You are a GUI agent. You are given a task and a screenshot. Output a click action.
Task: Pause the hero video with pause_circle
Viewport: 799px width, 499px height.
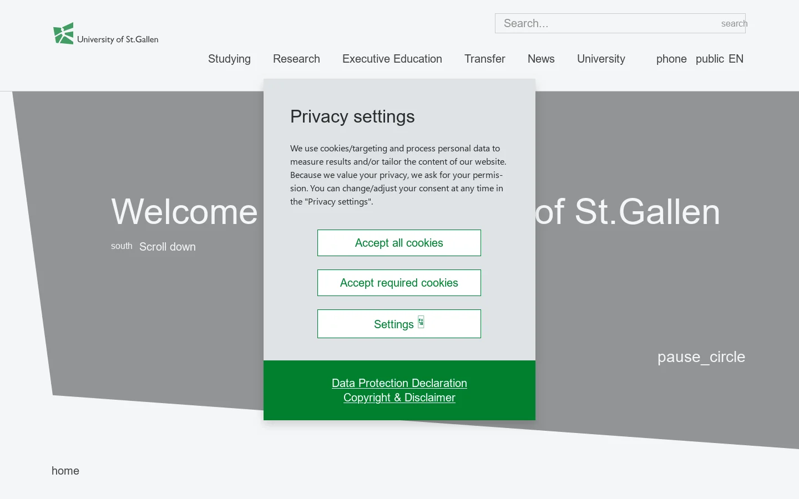(x=701, y=357)
